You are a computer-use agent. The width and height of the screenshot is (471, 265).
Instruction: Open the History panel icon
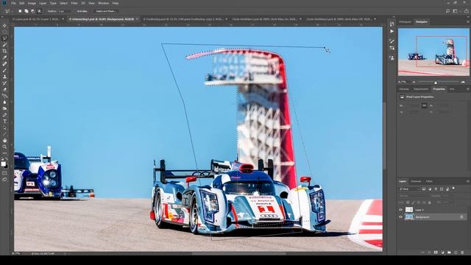coord(392,24)
